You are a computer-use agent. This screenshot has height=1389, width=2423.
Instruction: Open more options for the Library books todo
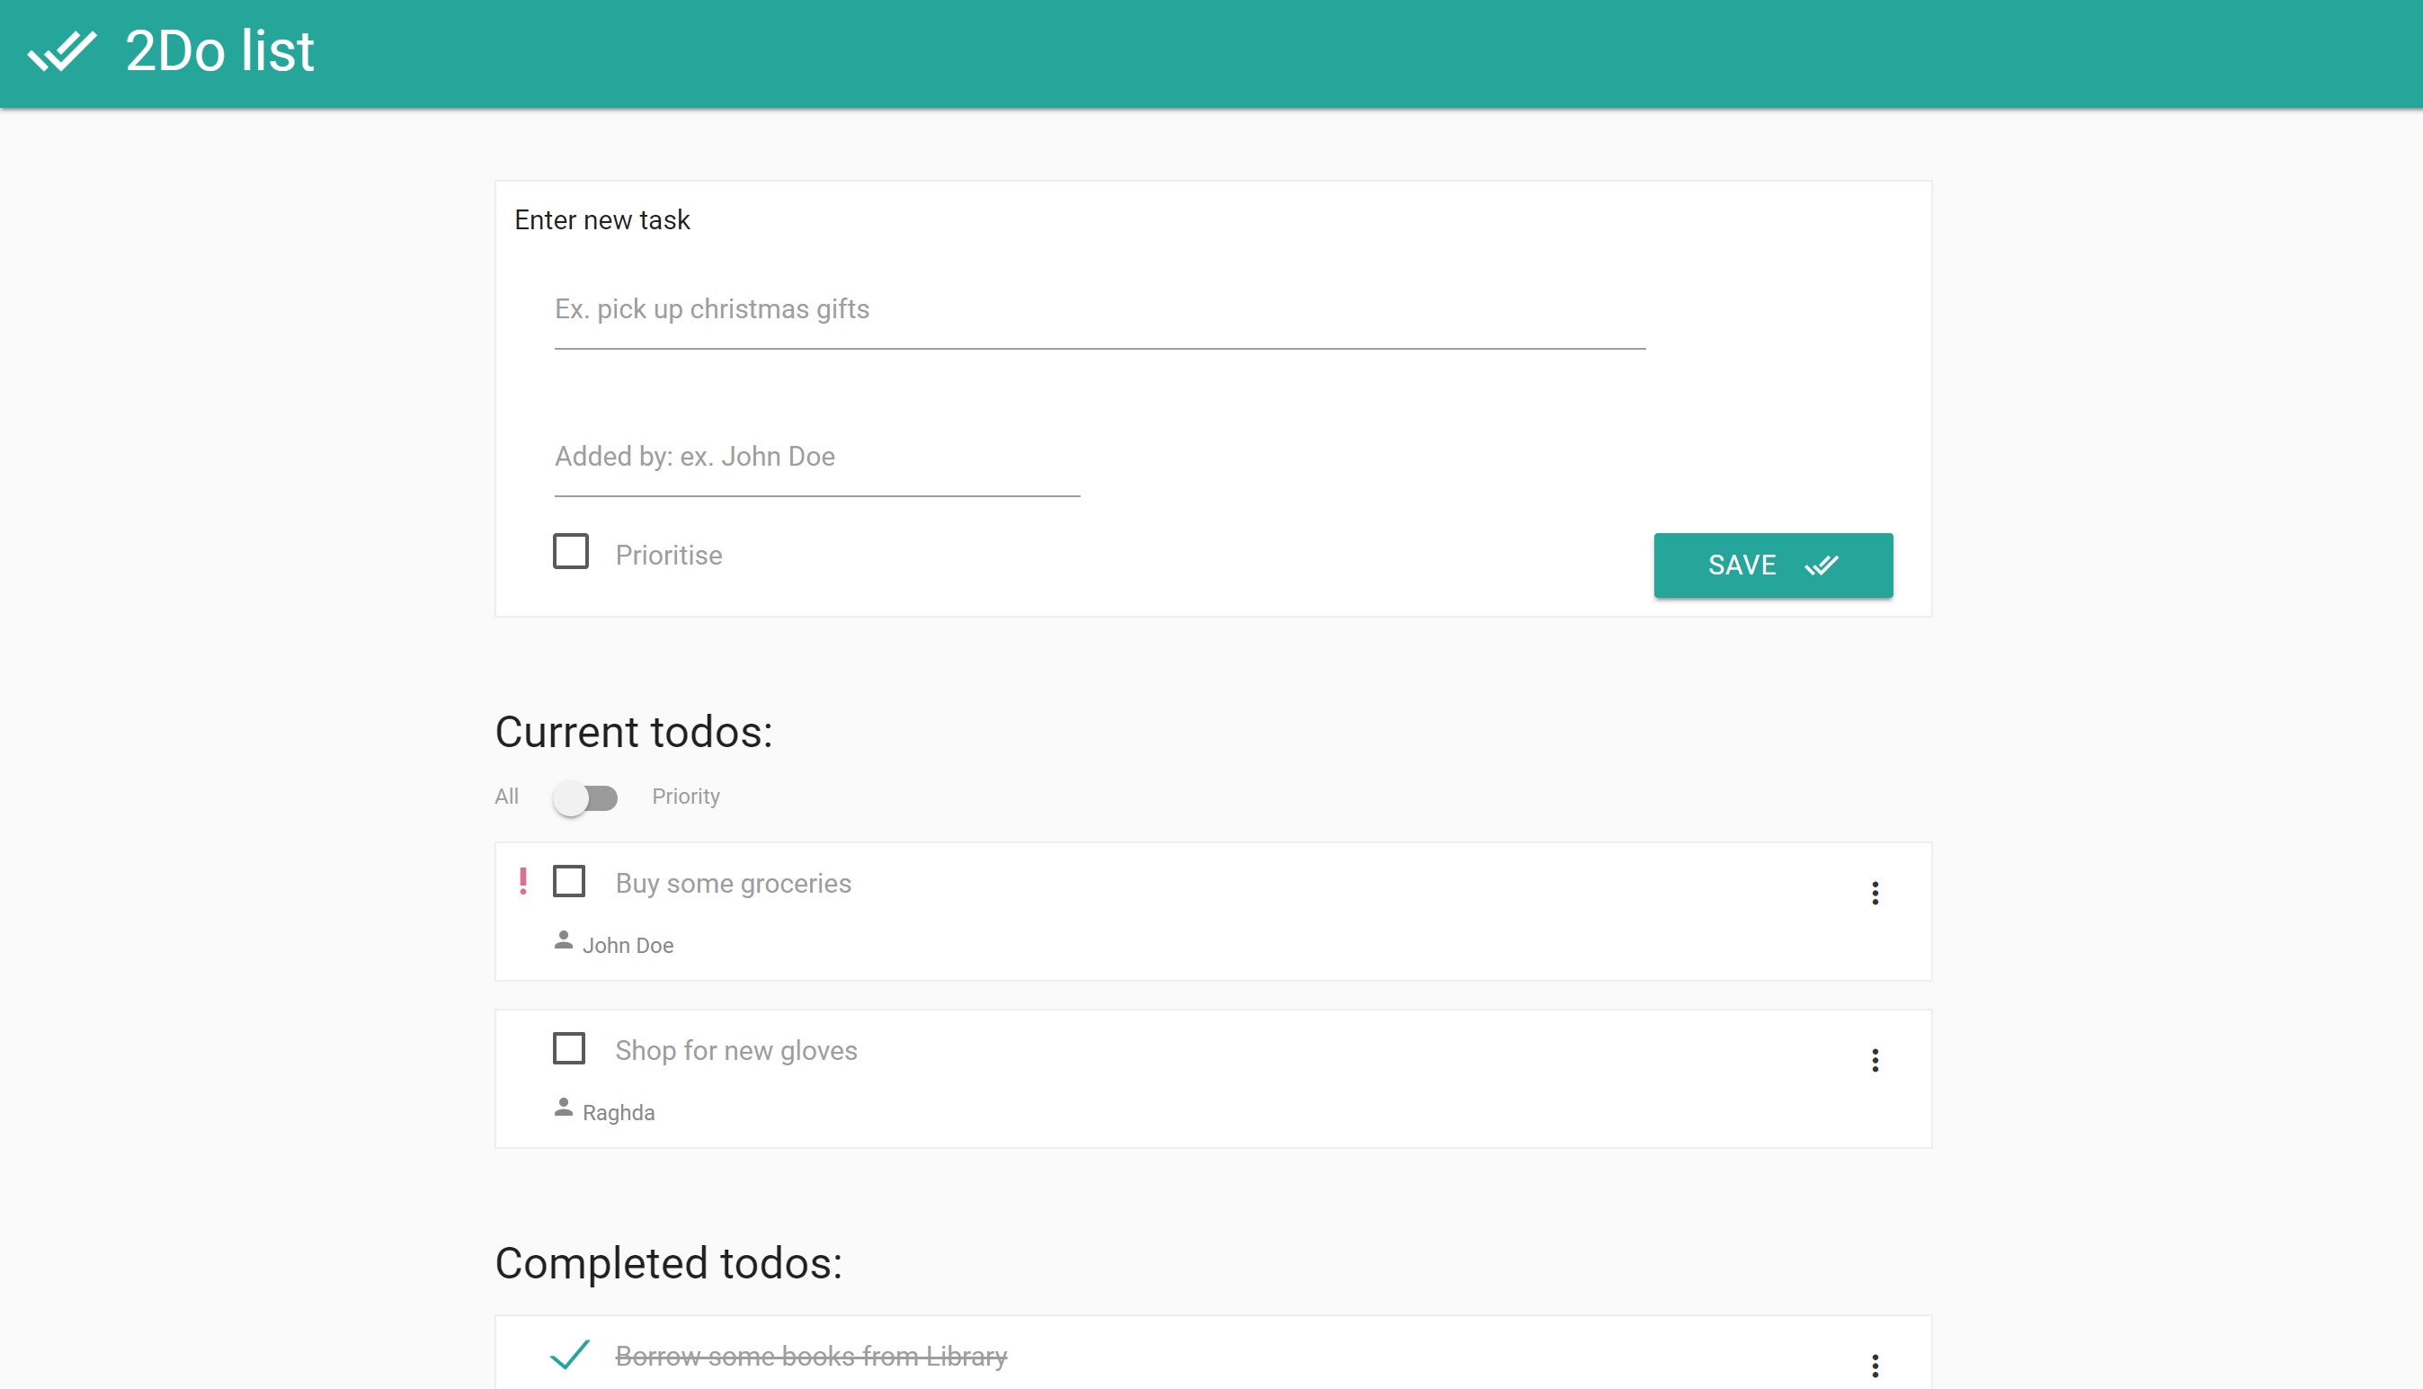tap(1875, 1367)
